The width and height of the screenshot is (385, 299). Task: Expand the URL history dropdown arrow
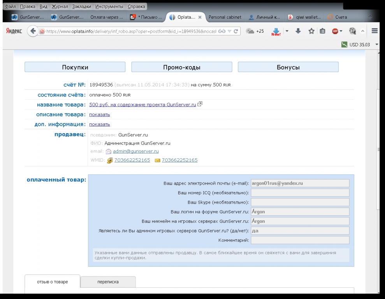tap(230, 31)
